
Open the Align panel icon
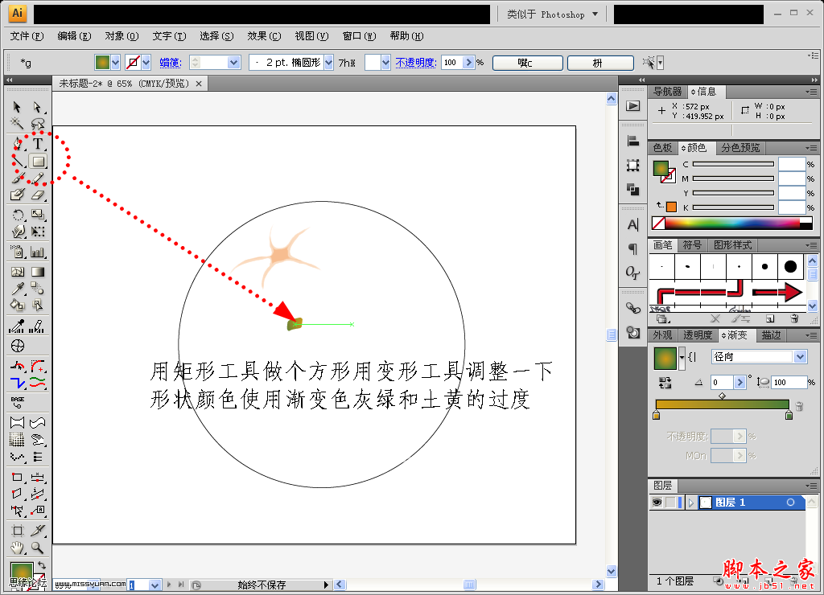coord(632,141)
